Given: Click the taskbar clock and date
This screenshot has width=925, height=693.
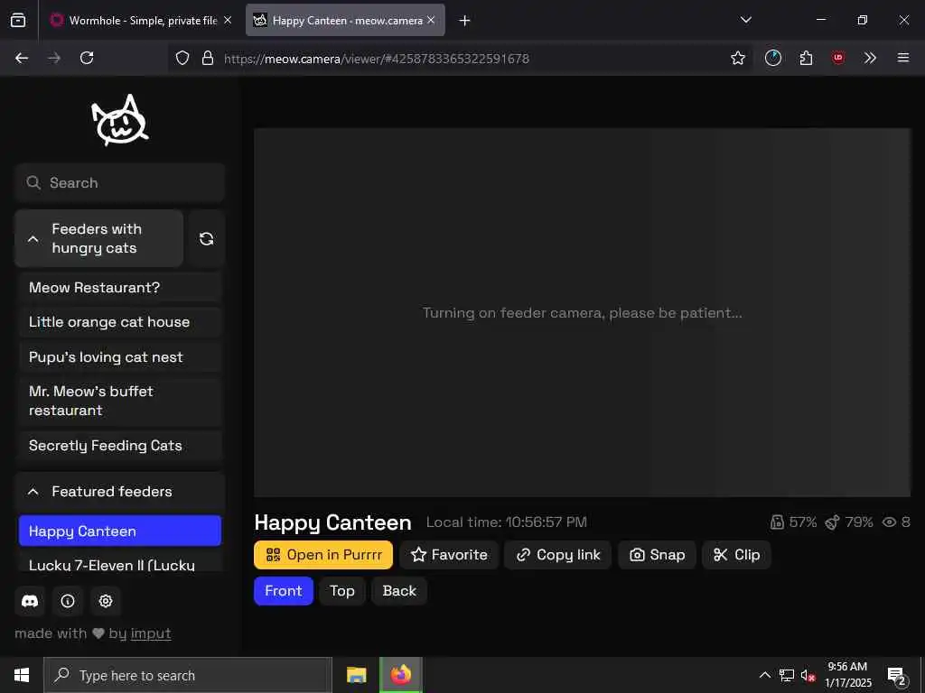Looking at the screenshot, I should pyautogui.click(x=847, y=675).
